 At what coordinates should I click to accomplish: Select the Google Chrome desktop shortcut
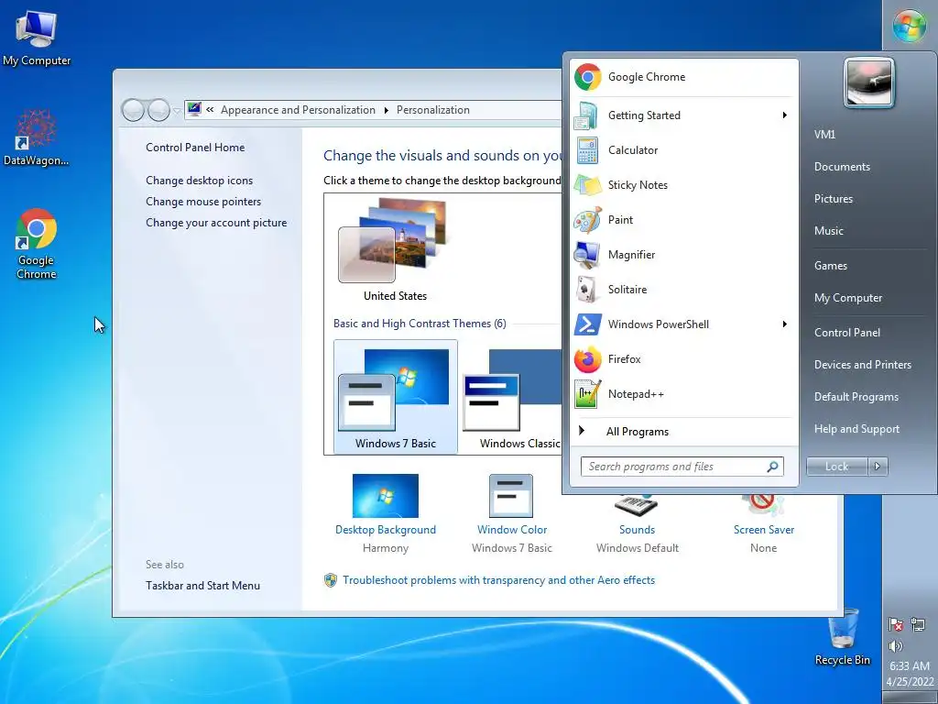tap(37, 244)
